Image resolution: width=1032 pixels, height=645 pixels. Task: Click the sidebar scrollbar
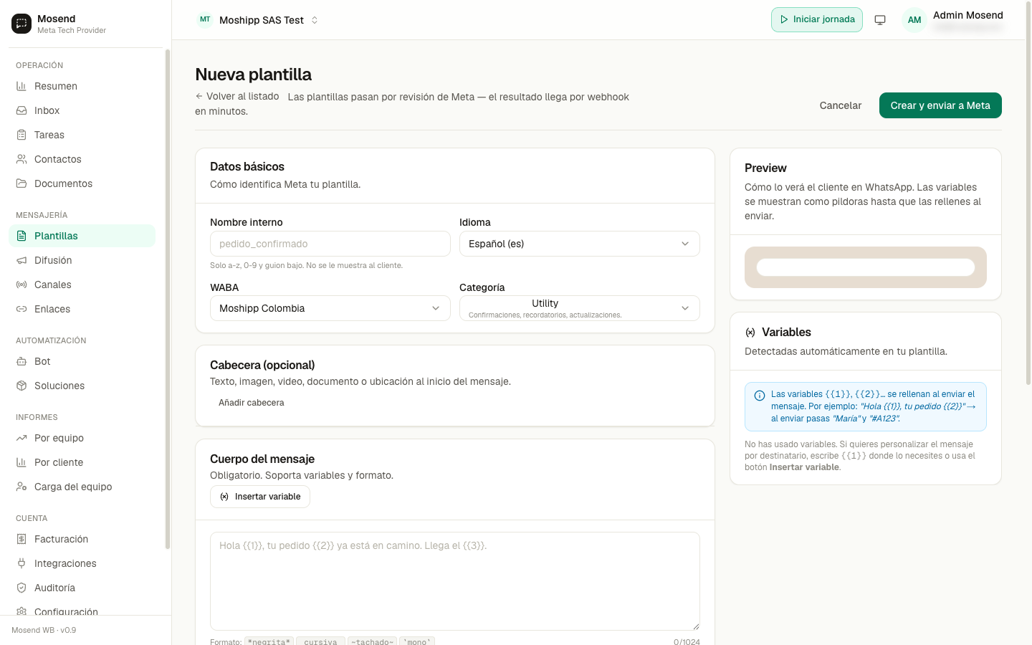168,299
